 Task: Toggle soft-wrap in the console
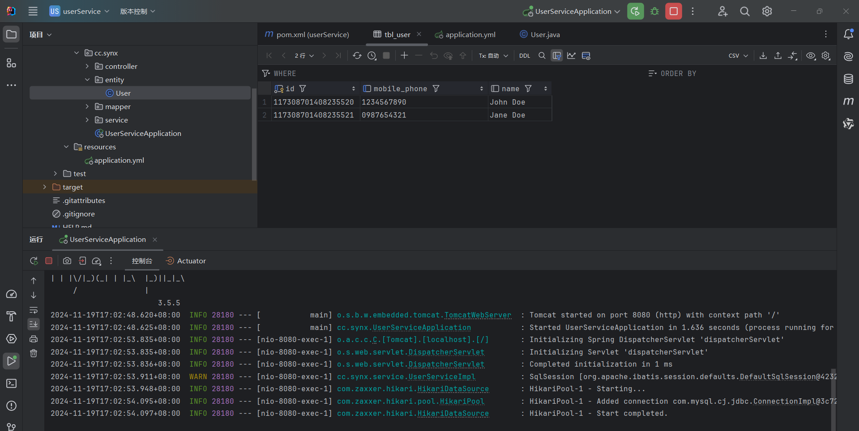pyautogui.click(x=34, y=310)
